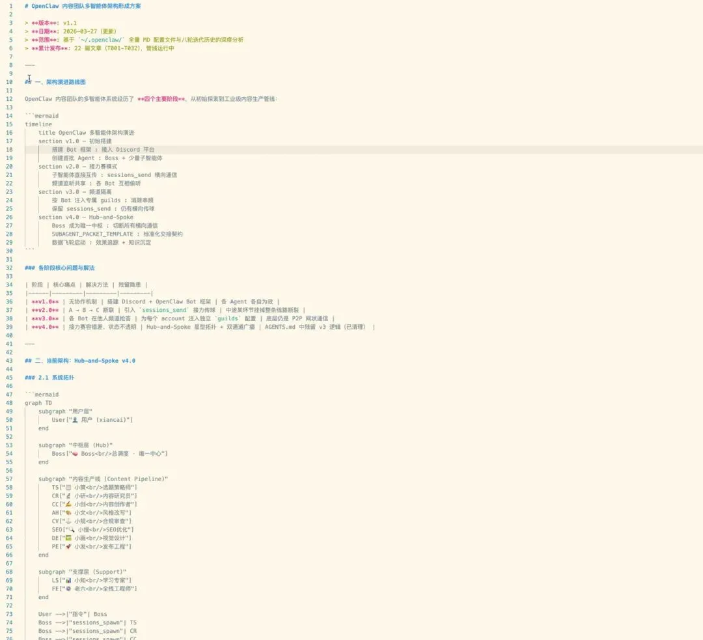
Task: Click the table cell "**v3.0**"
Action: pyautogui.click(x=45, y=318)
